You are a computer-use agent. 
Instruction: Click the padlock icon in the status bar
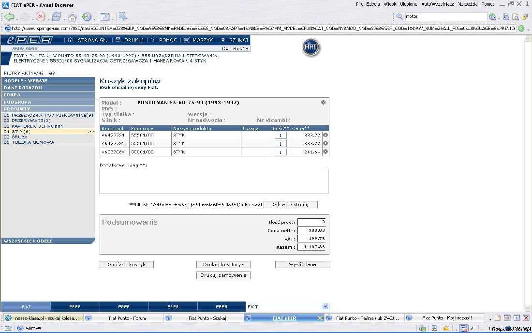(446, 328)
